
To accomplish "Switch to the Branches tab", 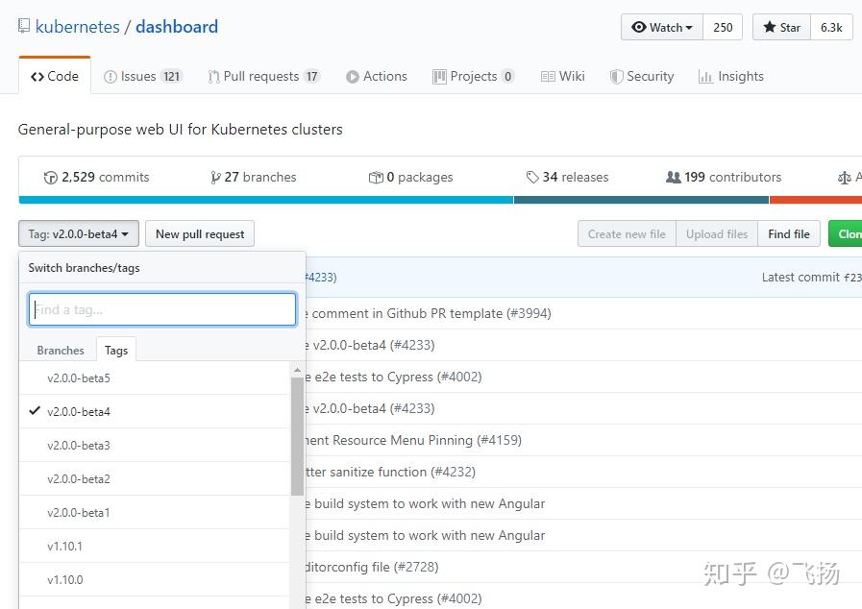I will [61, 351].
